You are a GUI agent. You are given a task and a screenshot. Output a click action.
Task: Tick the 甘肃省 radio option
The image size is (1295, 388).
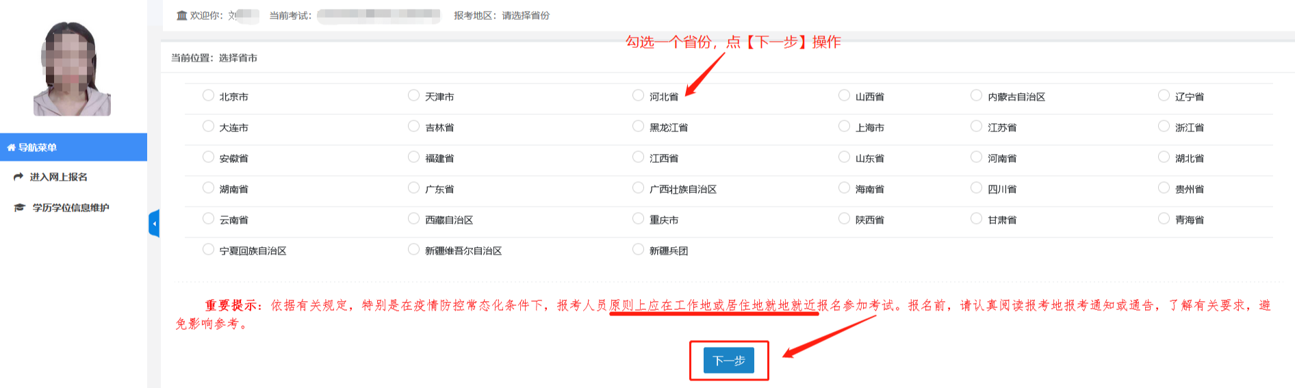tap(976, 218)
